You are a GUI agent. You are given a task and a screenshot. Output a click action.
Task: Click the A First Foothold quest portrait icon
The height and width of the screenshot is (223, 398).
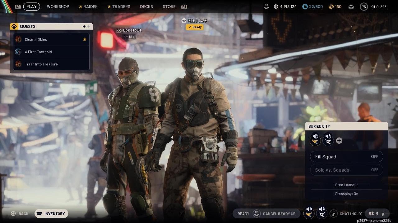[x=18, y=52]
